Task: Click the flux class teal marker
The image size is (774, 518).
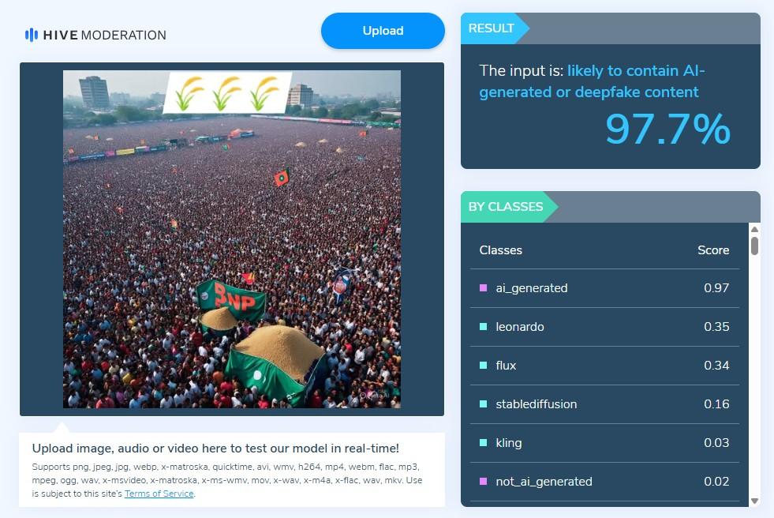Action: [483, 366]
